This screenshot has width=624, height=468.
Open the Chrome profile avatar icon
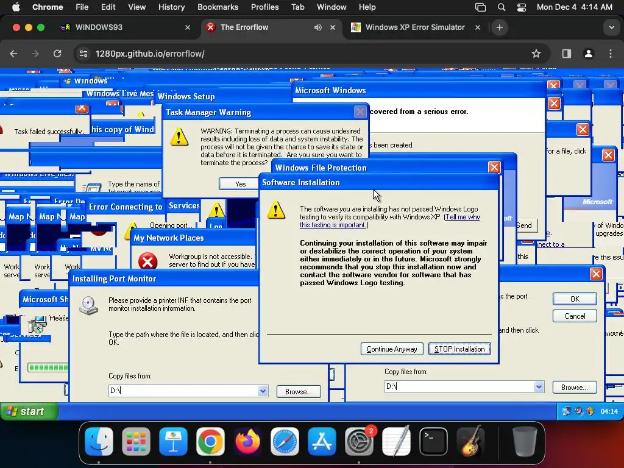point(589,54)
